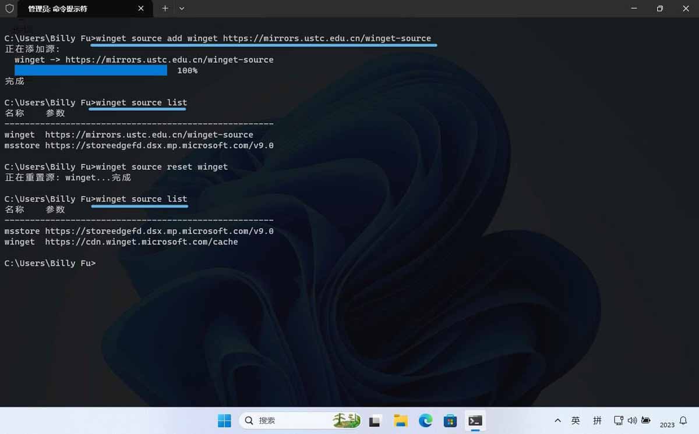Screen dimensions: 699x434
Task: Click the storeedgefd URL in the first list
Action: 159,145
